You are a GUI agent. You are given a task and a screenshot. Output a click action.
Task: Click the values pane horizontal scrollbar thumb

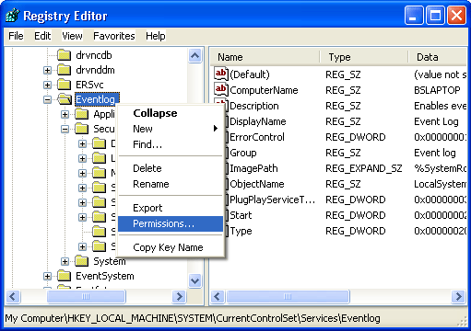pyautogui.click(x=288, y=296)
